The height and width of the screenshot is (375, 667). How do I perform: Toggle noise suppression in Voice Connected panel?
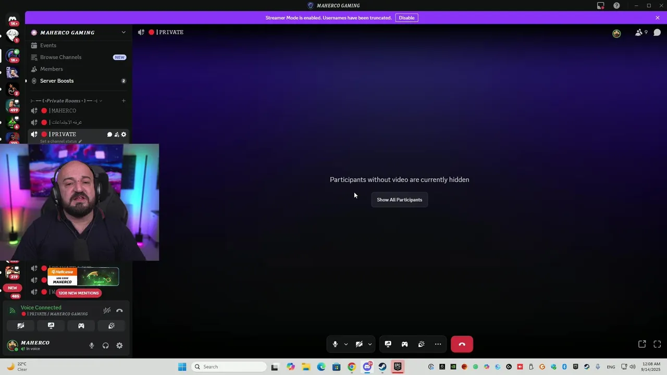coord(107,310)
